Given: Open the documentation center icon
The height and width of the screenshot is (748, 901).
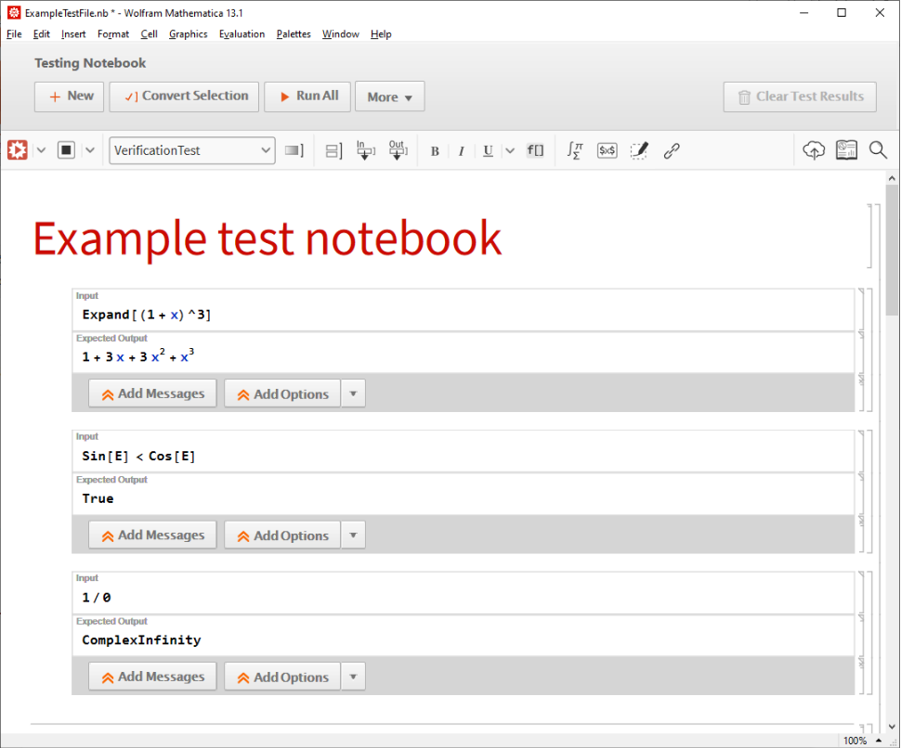Looking at the screenshot, I should point(846,150).
